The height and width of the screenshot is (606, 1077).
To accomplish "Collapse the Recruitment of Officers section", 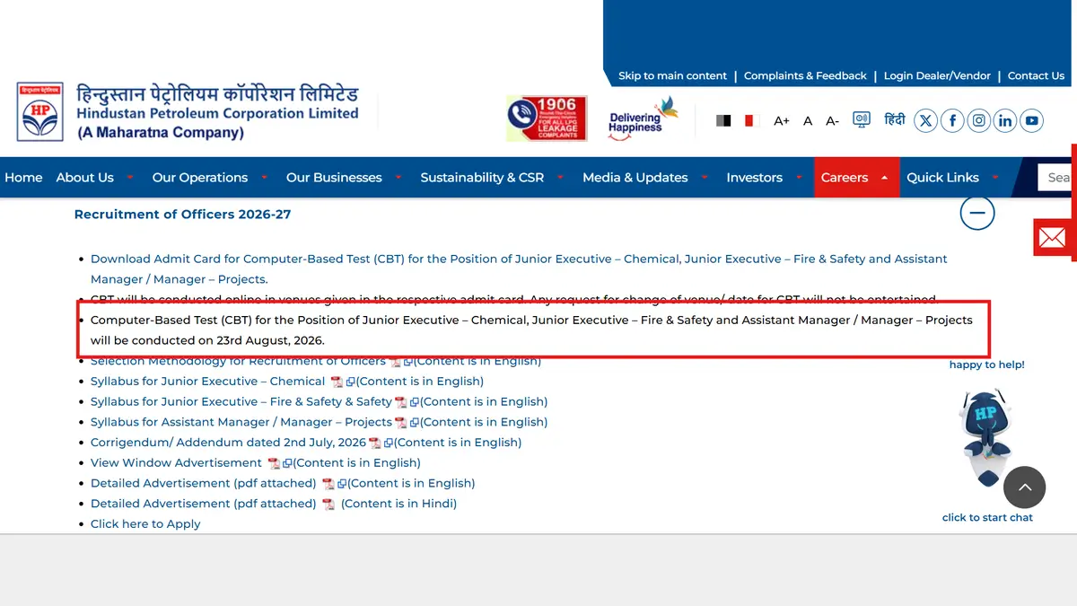I will click(977, 213).
